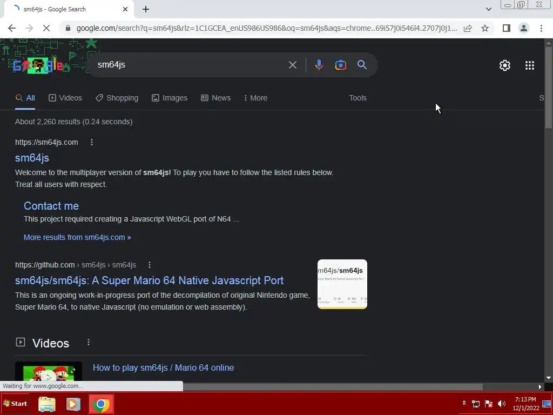This screenshot has width=553, height=415.
Task: Open the Contact me sitelink
Action: 51,206
